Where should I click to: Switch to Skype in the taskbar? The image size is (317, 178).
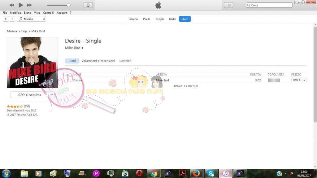pyautogui.click(x=211, y=174)
